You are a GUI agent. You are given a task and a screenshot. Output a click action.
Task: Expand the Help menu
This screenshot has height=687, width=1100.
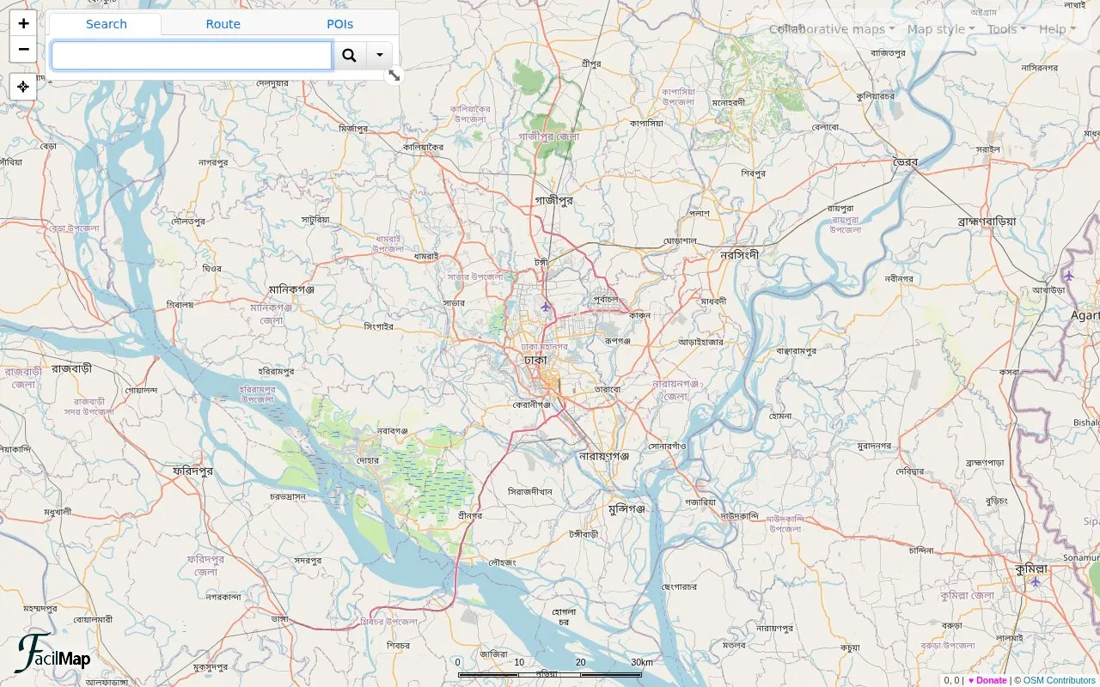tap(1057, 29)
